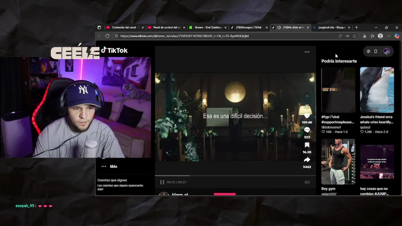Go to the next video with the down chevron
This screenshot has width=402, height=226.
[x=307, y=105]
